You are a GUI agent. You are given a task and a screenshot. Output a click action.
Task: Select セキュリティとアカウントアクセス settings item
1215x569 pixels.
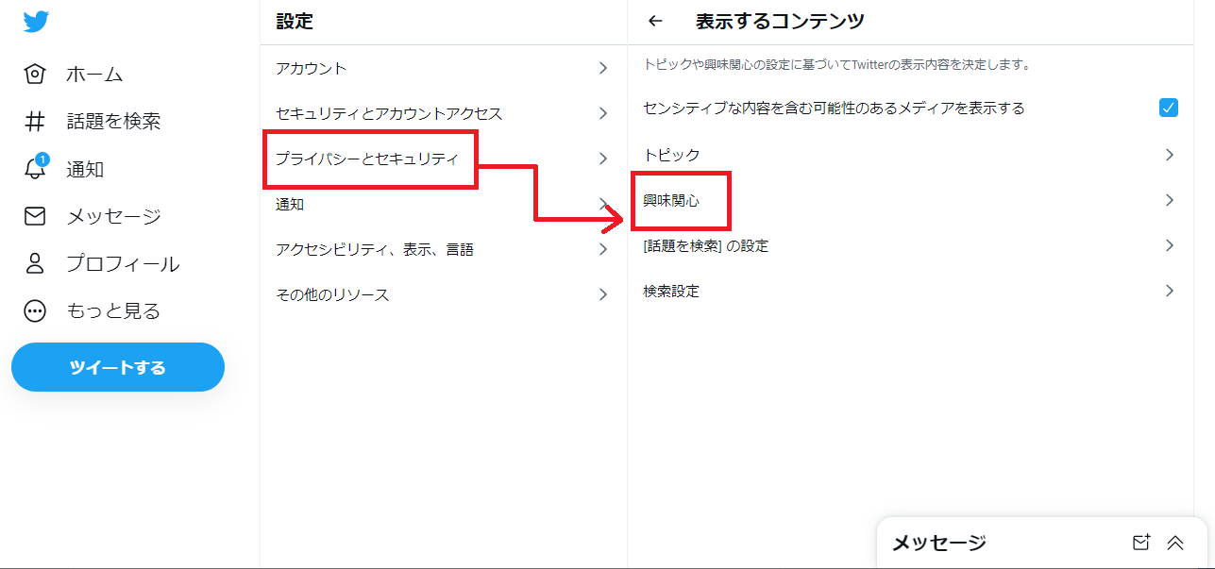pos(444,113)
